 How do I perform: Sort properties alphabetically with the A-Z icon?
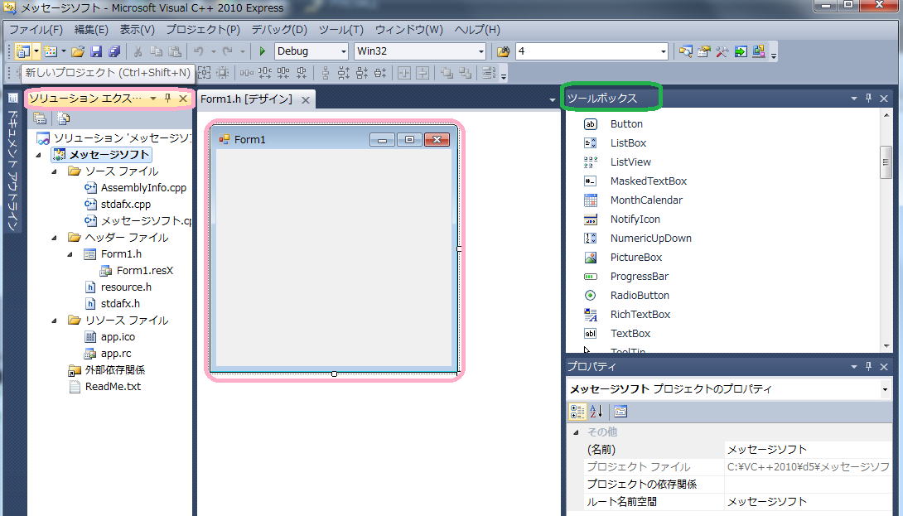pos(596,412)
